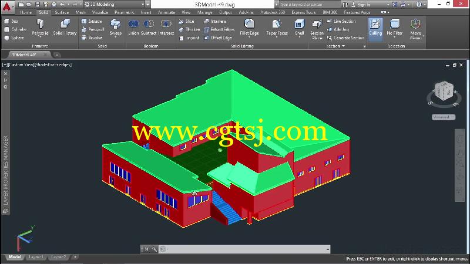The image size is (470, 264).
Task: Switch to the Mesh ribbon tab
Action: (80, 12)
